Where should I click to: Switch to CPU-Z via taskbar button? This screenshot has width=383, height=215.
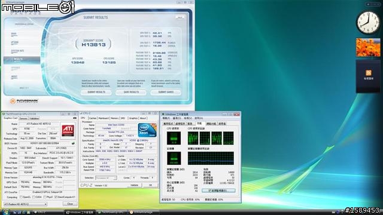coord(48,213)
